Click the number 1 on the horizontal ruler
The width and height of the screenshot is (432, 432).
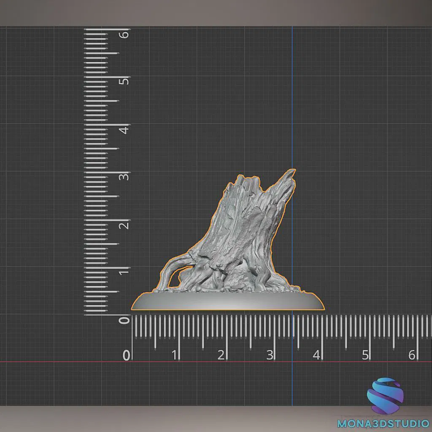[174, 355]
